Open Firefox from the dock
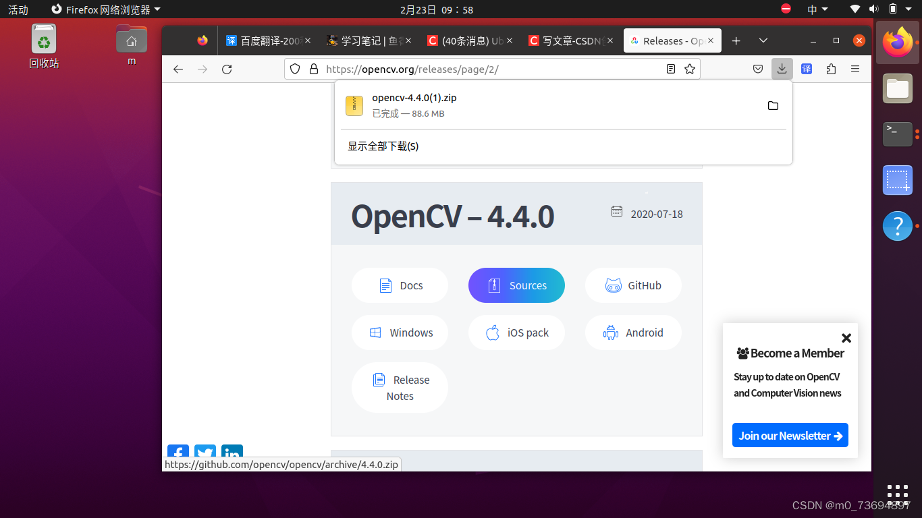Image resolution: width=922 pixels, height=518 pixels. (x=898, y=42)
